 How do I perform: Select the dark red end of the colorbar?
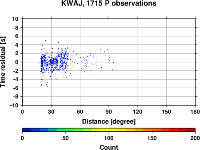(x=191, y=130)
